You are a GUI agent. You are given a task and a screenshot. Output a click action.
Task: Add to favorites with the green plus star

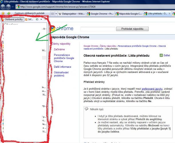9,13
